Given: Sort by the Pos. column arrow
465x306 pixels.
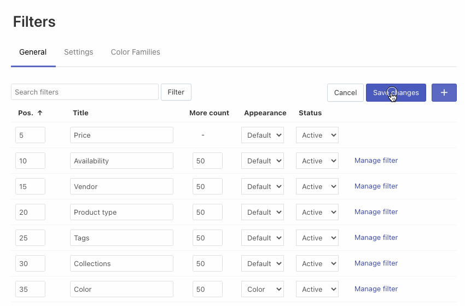Looking at the screenshot, I should point(40,113).
